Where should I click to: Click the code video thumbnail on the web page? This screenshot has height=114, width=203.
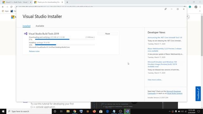tap(134, 105)
